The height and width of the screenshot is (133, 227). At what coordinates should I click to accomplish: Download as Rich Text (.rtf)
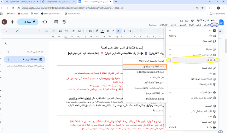[x=145, y=82]
